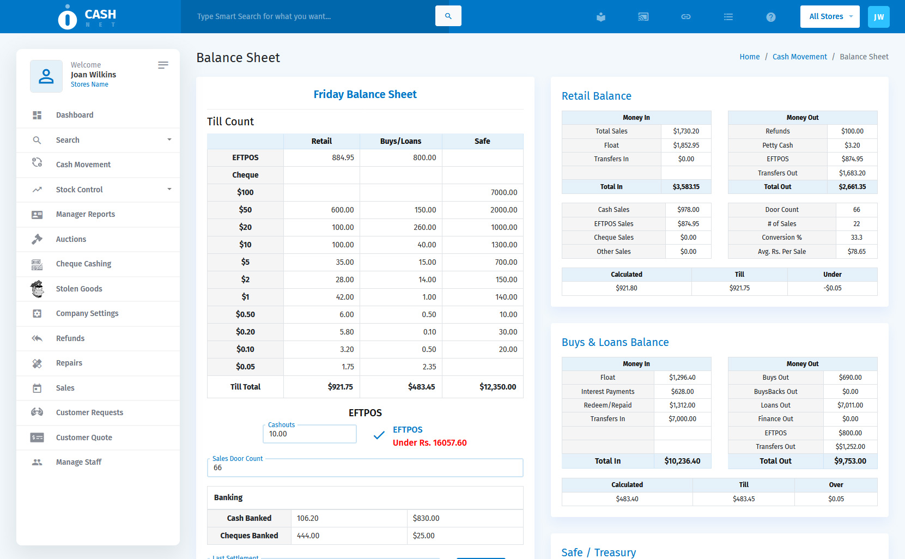Screen dimensions: 905x559
Task: Click the Auctions gavel icon
Action: pyautogui.click(x=37, y=239)
